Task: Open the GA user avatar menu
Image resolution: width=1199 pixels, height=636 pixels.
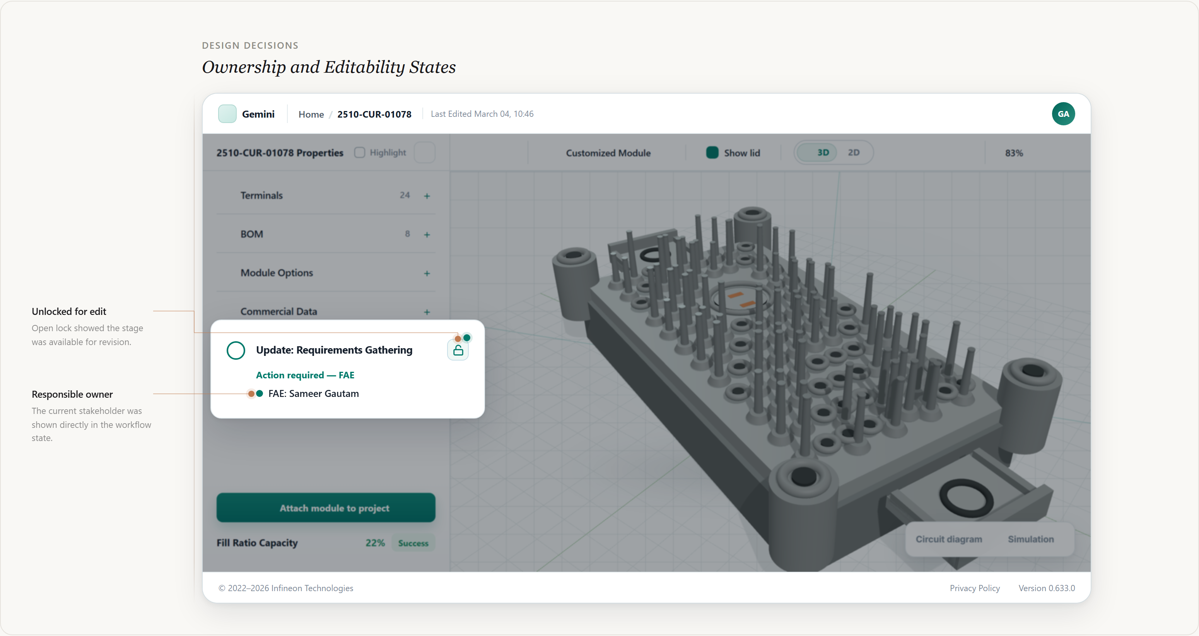Action: point(1063,114)
